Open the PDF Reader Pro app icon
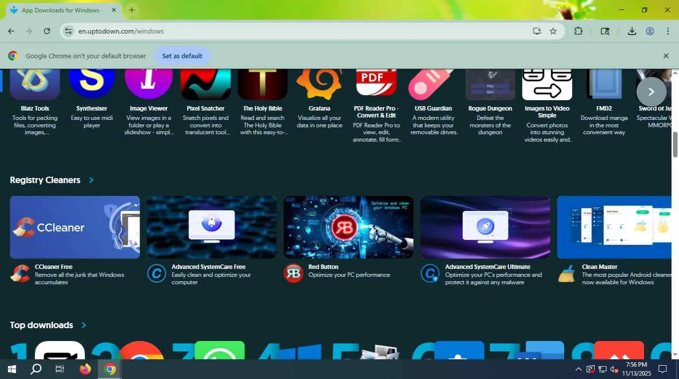This screenshot has width=679, height=379. [x=377, y=83]
